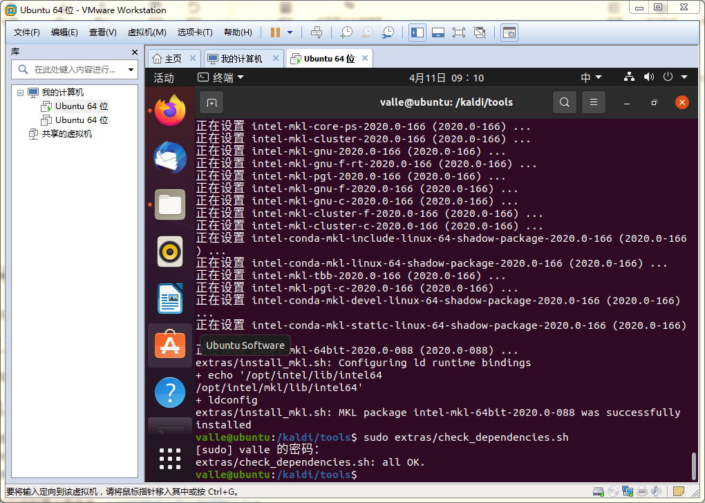
Task: Click the library search input field
Action: 74,70
